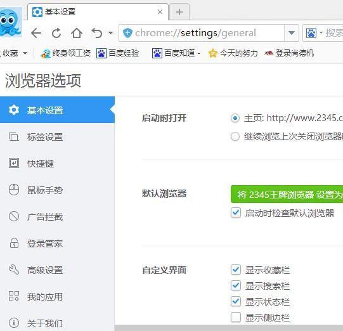The width and height of the screenshot is (343, 331).
Task: Toggle 启动时检查默认浏览器 checkbox
Action: [x=236, y=212]
